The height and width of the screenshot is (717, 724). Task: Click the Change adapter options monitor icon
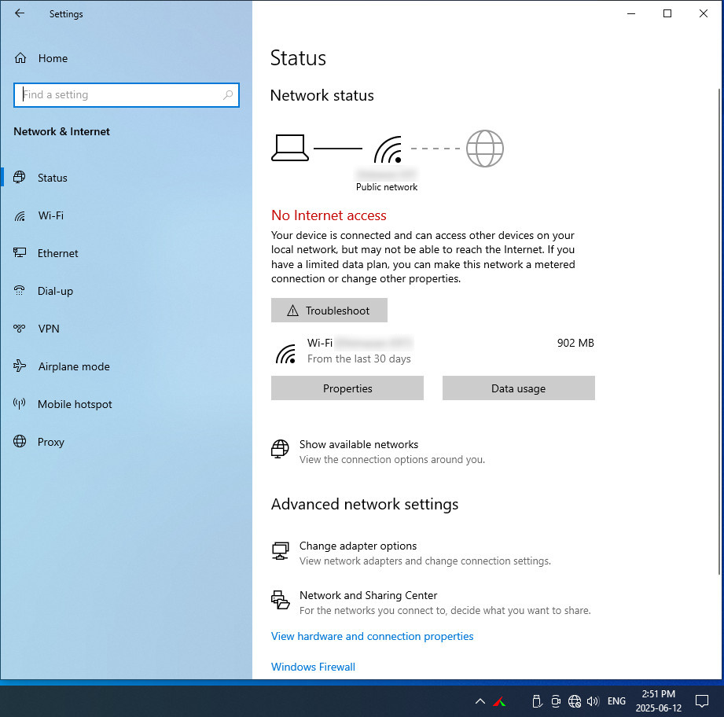pyautogui.click(x=280, y=551)
